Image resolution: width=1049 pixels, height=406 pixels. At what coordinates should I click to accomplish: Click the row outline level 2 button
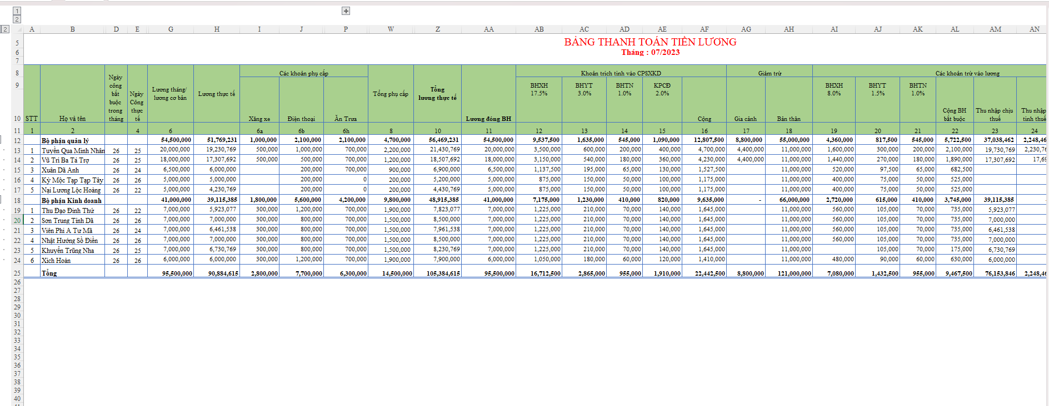click(x=5, y=29)
